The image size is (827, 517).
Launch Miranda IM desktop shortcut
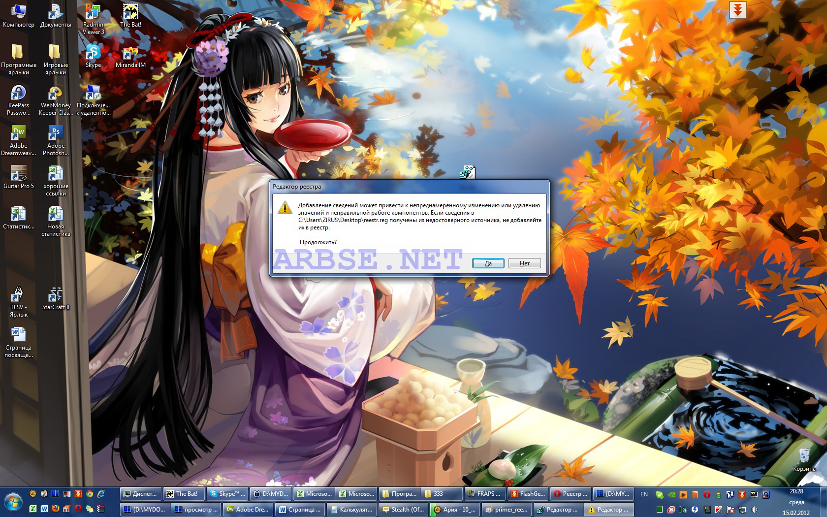pyautogui.click(x=130, y=56)
